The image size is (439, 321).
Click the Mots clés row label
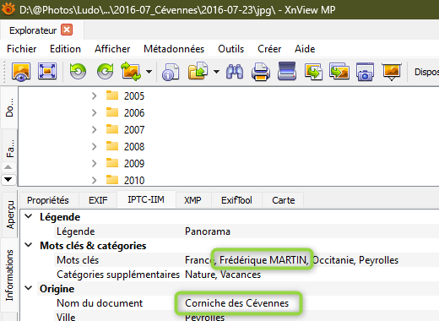pyautogui.click(x=78, y=260)
